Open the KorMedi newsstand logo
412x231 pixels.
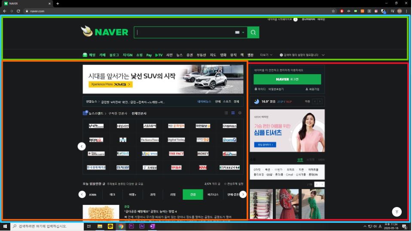pyautogui.click(x=123, y=154)
